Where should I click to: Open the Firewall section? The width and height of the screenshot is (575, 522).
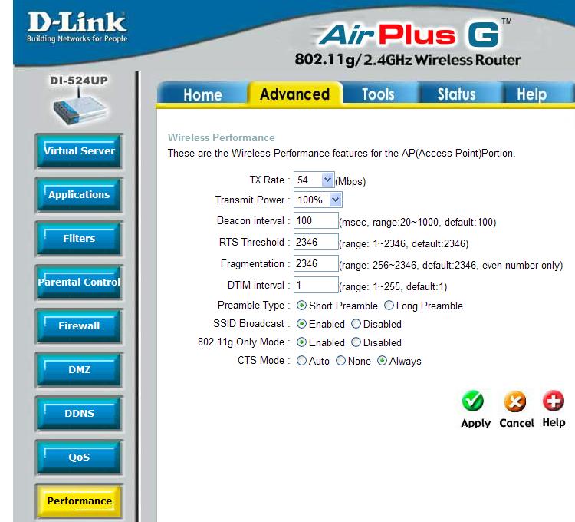[79, 325]
